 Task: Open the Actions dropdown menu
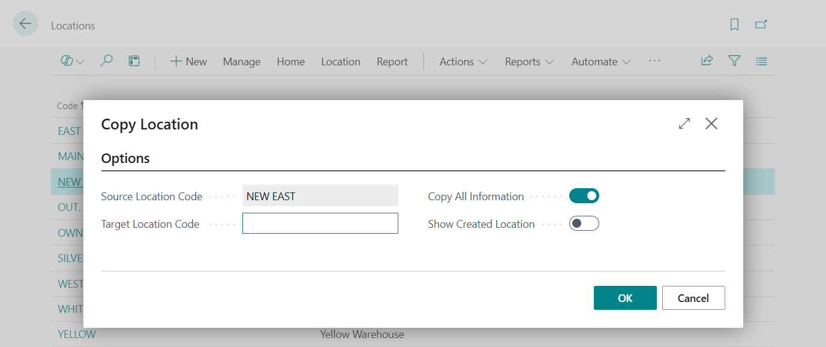coord(462,61)
